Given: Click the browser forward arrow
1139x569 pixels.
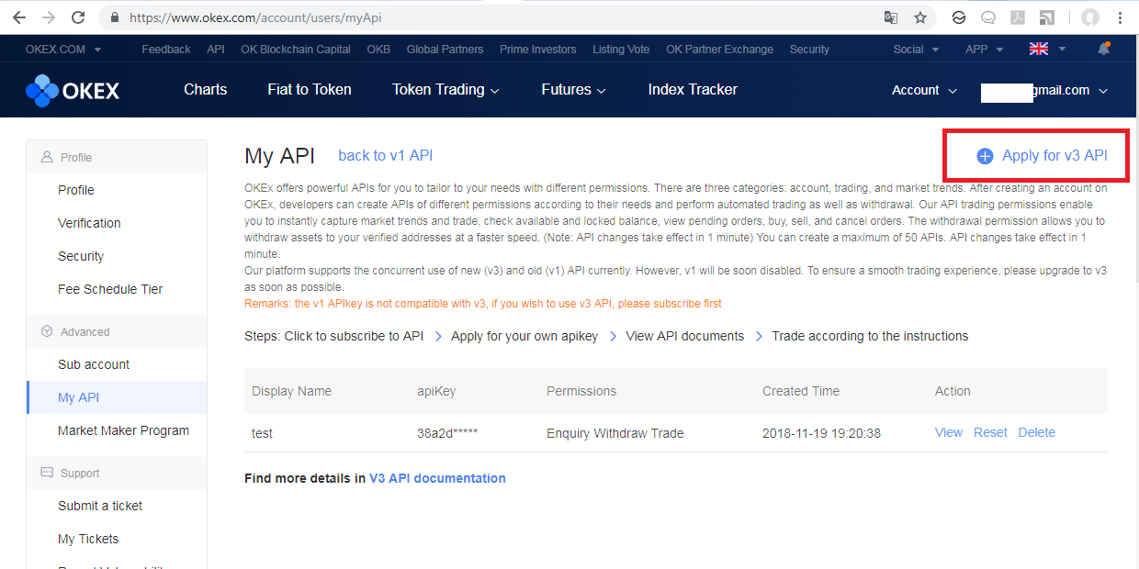Looking at the screenshot, I should pyautogui.click(x=49, y=17).
